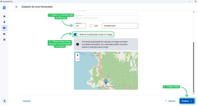Zoom out the map with minus button
The image size is (198, 106).
(77, 59)
